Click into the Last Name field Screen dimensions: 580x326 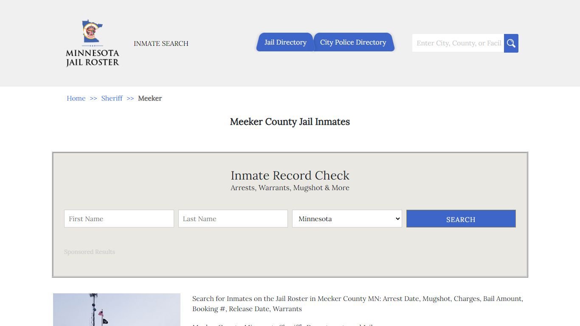coord(233,219)
